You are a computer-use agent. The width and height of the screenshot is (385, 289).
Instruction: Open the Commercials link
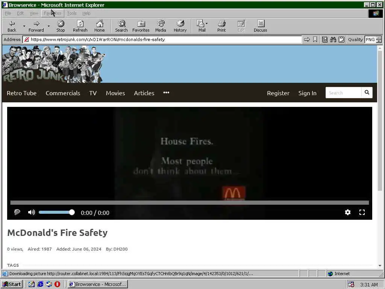63,93
